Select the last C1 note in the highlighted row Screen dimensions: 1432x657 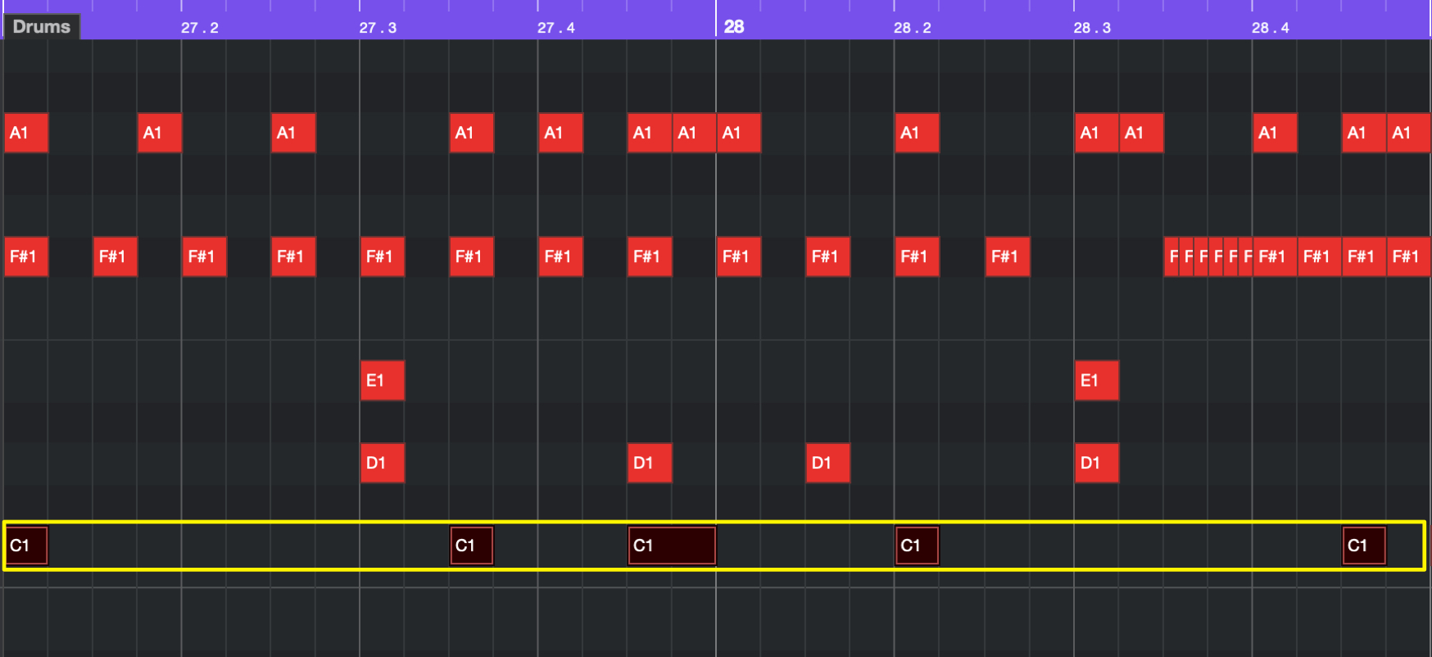(x=1364, y=546)
